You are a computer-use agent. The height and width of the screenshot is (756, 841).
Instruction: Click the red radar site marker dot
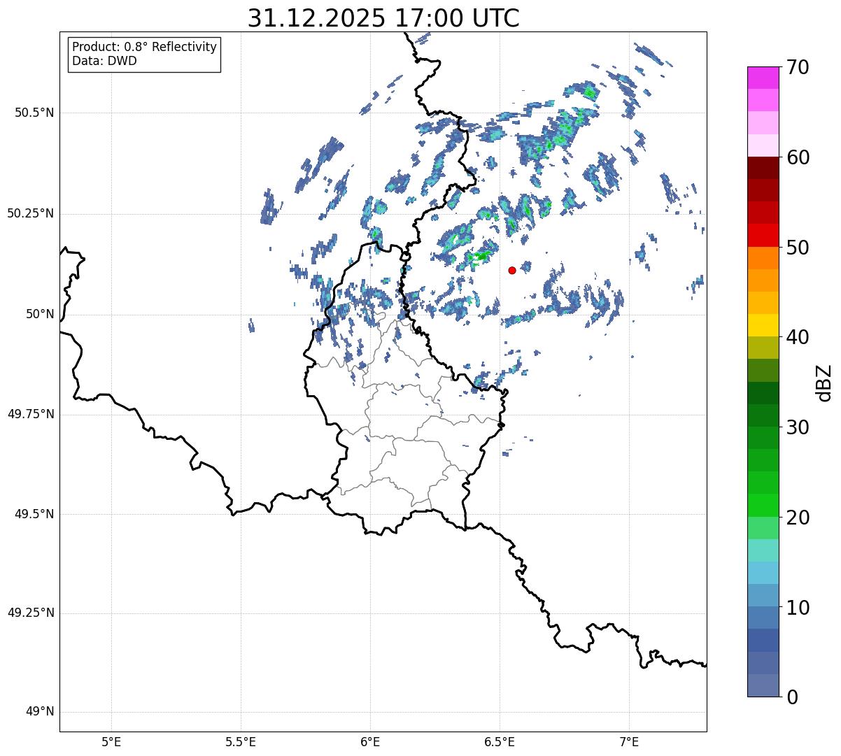[x=512, y=270]
